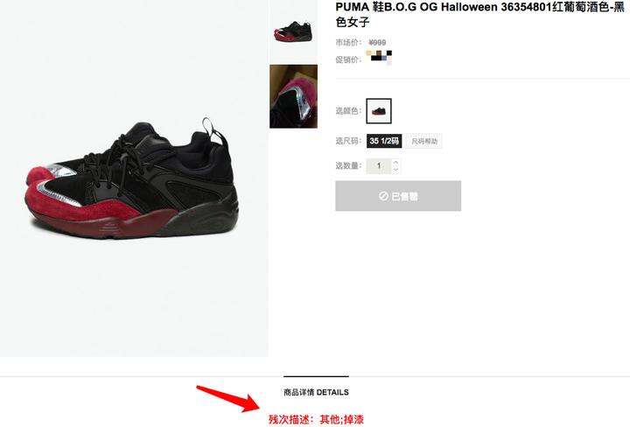Viewport: 630px width, 427px height.
Task: Click the quantity field showing 1
Action: coord(379,165)
